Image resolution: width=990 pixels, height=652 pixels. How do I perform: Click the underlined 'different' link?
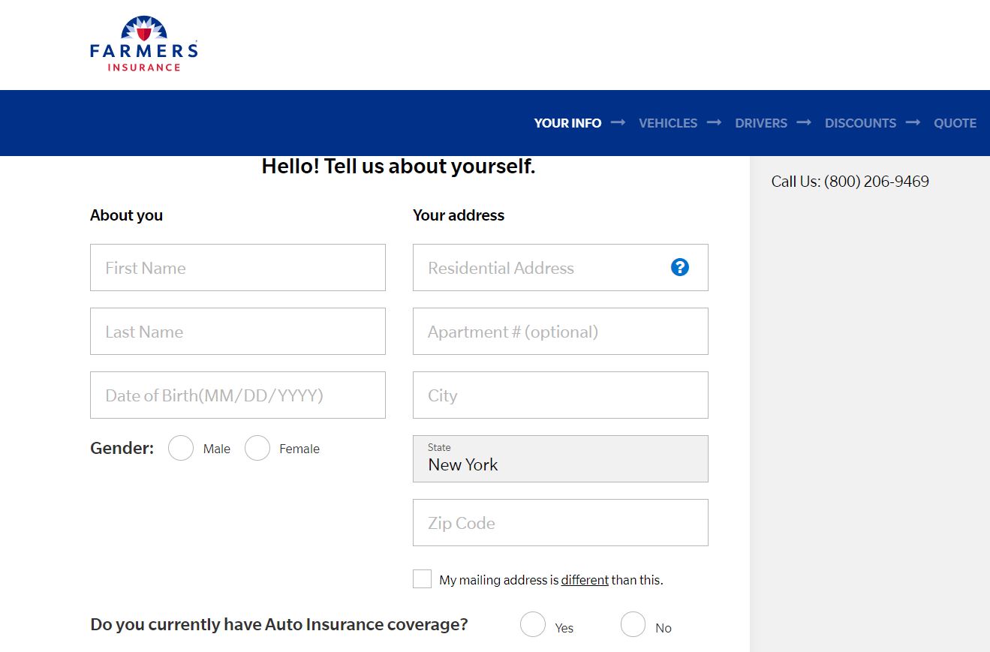tap(585, 580)
